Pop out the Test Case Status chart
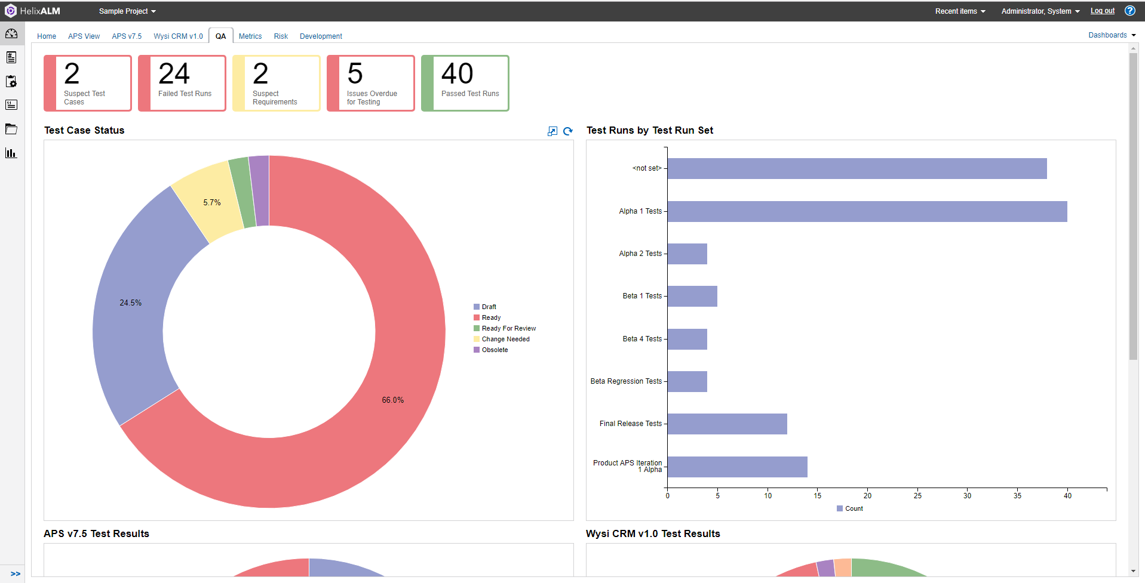Screen dimensions: 1145x583 552,131
